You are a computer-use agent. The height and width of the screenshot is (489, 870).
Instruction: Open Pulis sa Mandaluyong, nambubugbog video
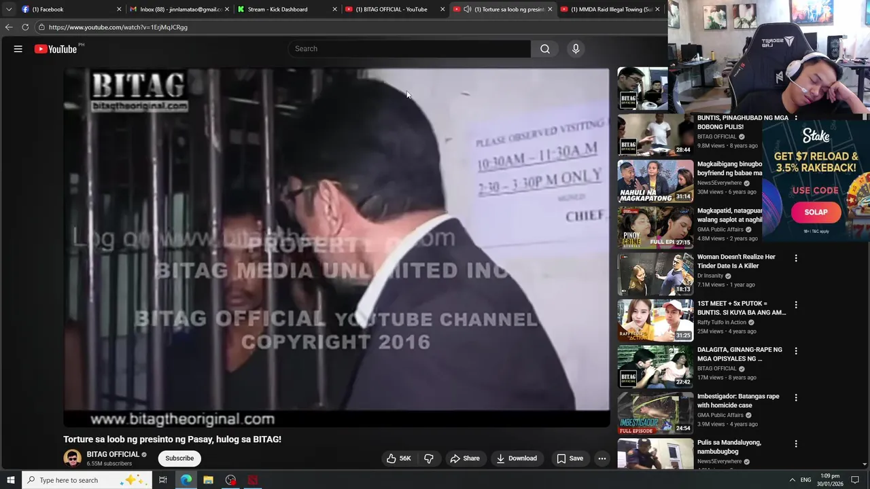[655, 453]
